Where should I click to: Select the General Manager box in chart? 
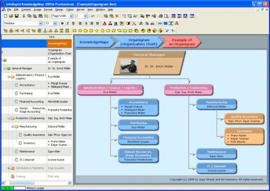click(150, 63)
